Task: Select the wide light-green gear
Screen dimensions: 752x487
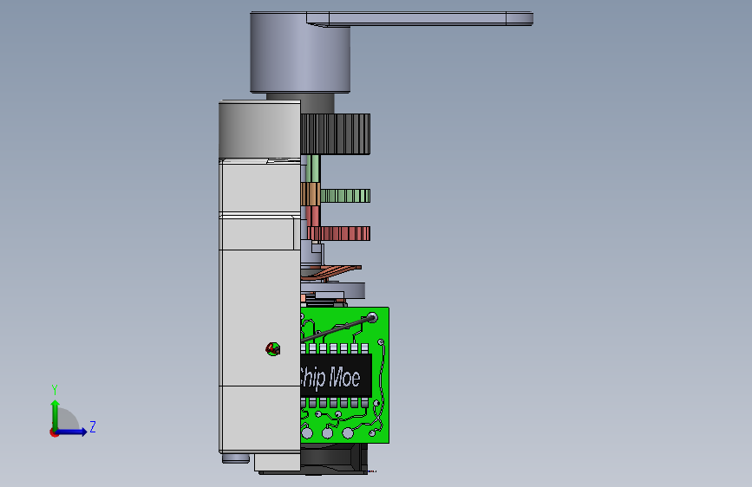Action: tap(345, 196)
